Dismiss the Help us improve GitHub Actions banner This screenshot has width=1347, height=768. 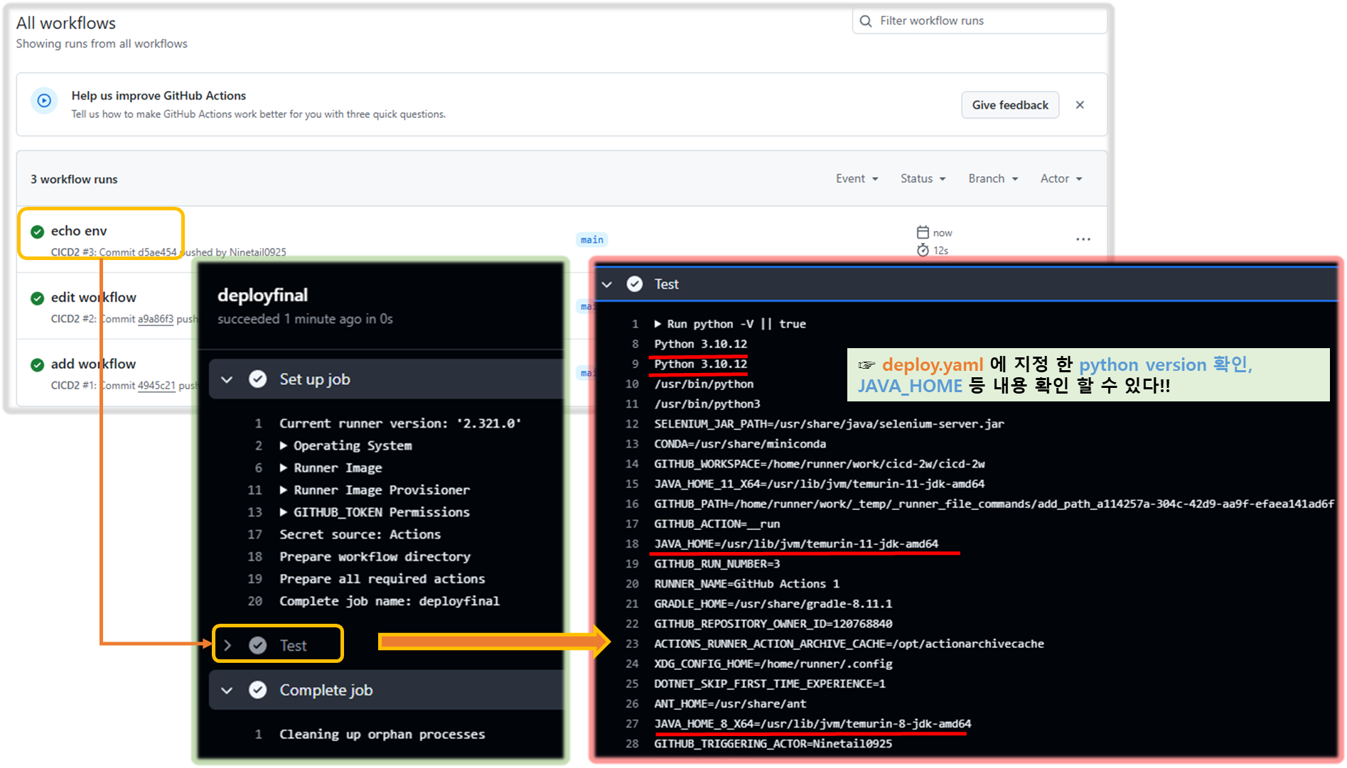(x=1080, y=104)
